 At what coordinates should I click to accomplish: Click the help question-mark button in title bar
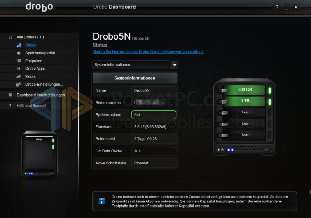pyautogui.click(x=277, y=7)
